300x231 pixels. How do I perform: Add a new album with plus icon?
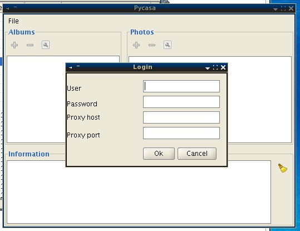pyautogui.click(x=14, y=45)
